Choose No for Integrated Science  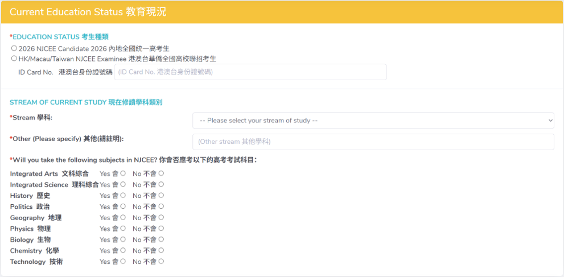[161, 184]
